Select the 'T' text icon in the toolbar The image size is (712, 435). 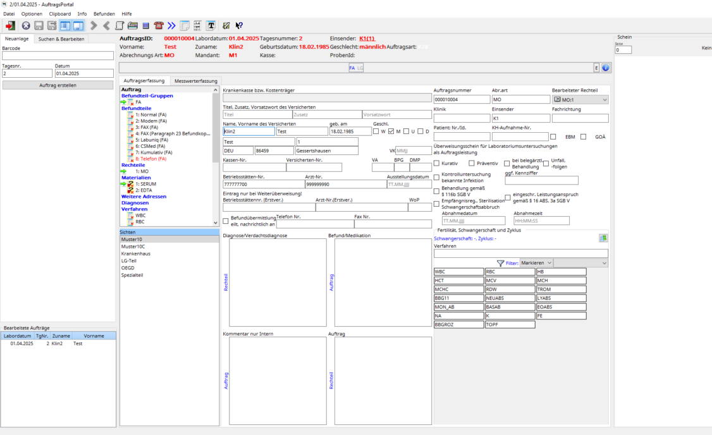[211, 25]
